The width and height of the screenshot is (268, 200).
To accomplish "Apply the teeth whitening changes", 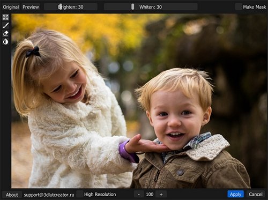I will coord(235,194).
